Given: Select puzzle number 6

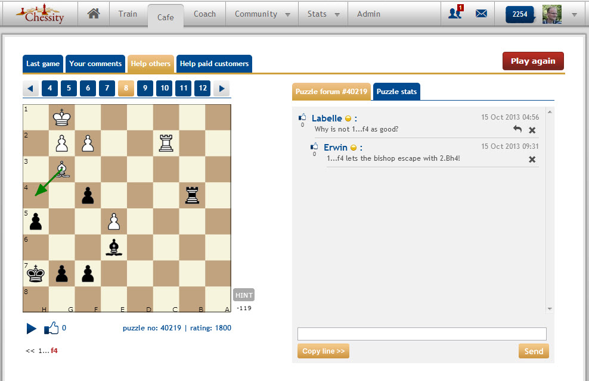Looking at the screenshot, I should click(88, 88).
